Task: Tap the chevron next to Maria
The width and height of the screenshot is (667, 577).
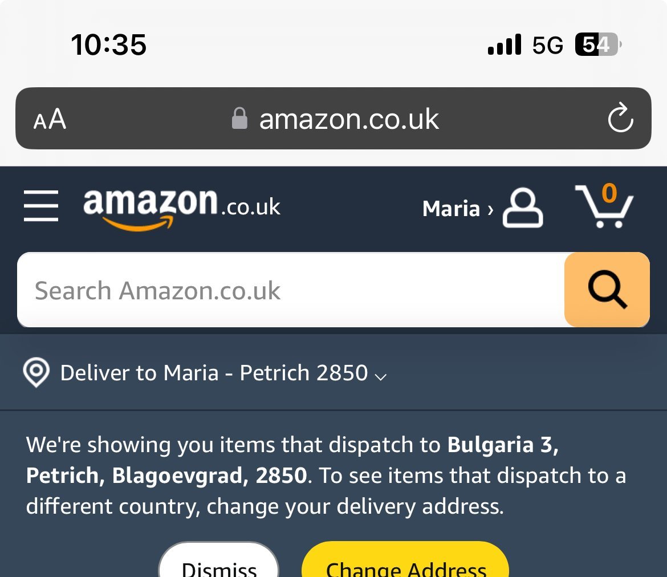Action: click(490, 209)
